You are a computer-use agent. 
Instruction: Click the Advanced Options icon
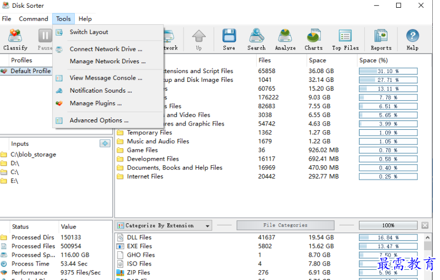point(59,120)
